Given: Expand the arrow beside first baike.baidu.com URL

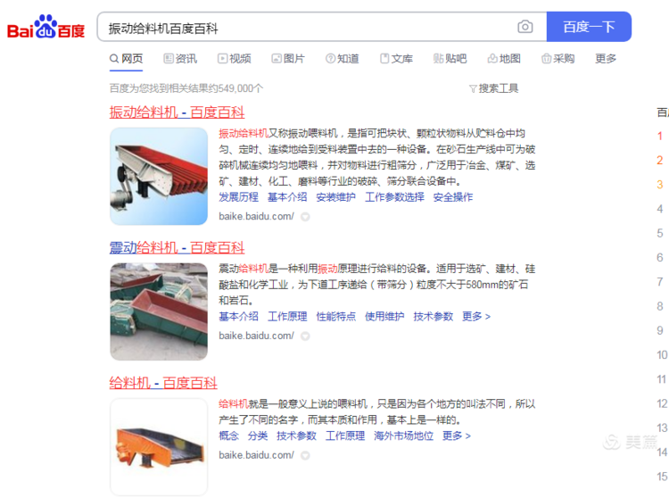Looking at the screenshot, I should tap(305, 217).
